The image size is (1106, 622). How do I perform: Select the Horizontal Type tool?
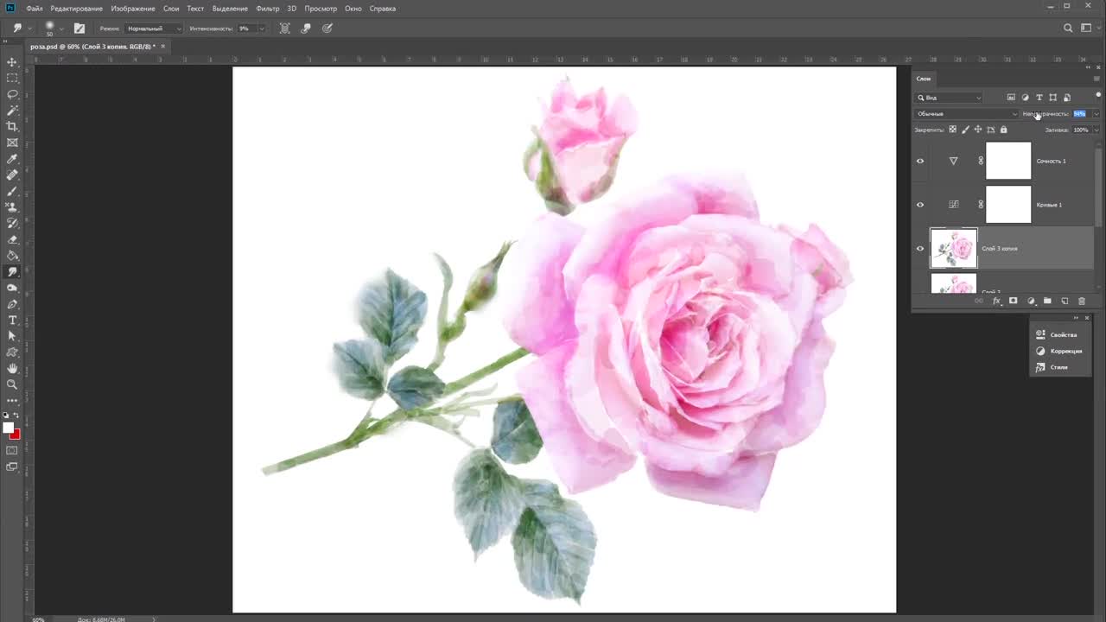point(12,321)
